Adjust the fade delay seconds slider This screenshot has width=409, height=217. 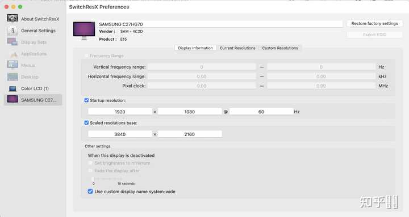point(93,178)
